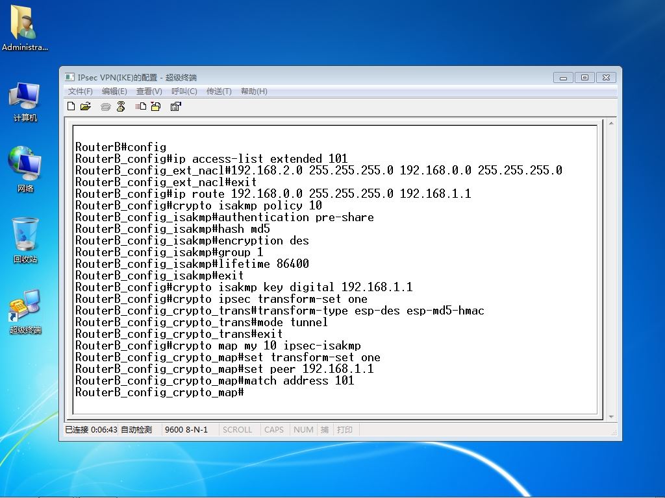Click the 'crypto isakmp key digital' line

click(244, 287)
